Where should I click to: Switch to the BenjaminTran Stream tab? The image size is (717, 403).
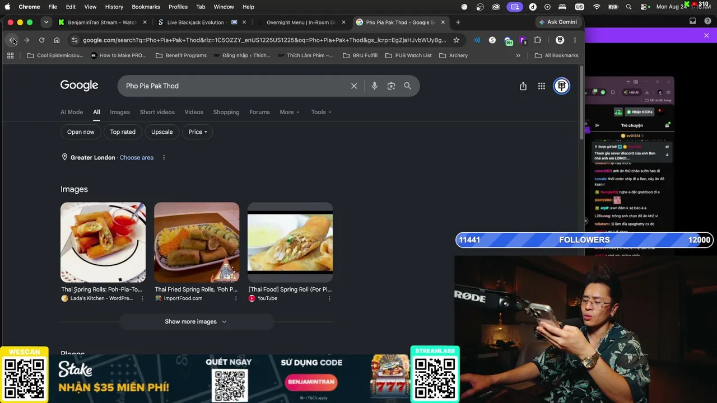point(102,22)
